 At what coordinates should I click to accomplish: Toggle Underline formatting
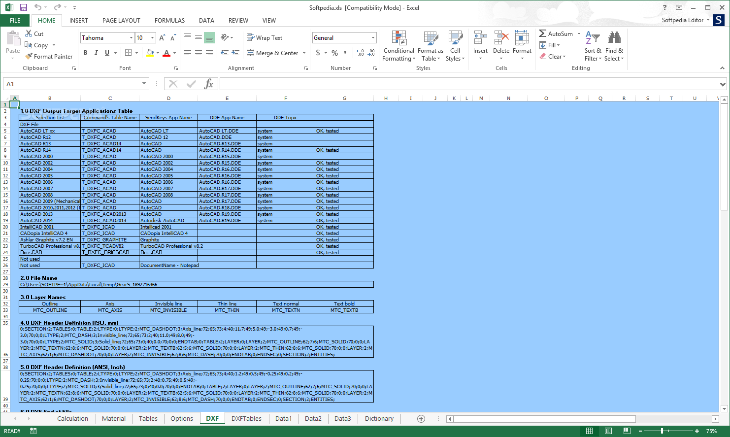(107, 53)
